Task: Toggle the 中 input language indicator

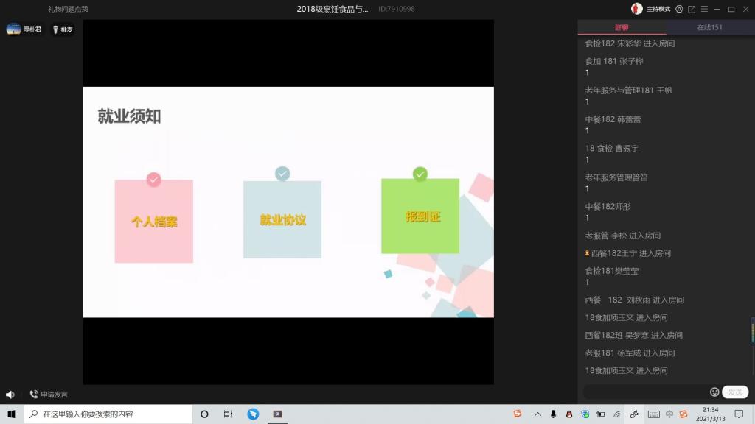Action: point(669,414)
